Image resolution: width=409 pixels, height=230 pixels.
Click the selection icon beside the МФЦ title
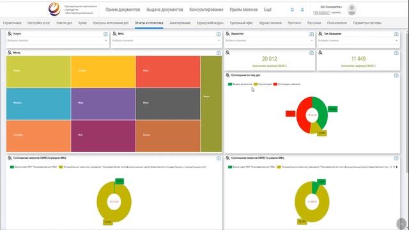pos(114,34)
